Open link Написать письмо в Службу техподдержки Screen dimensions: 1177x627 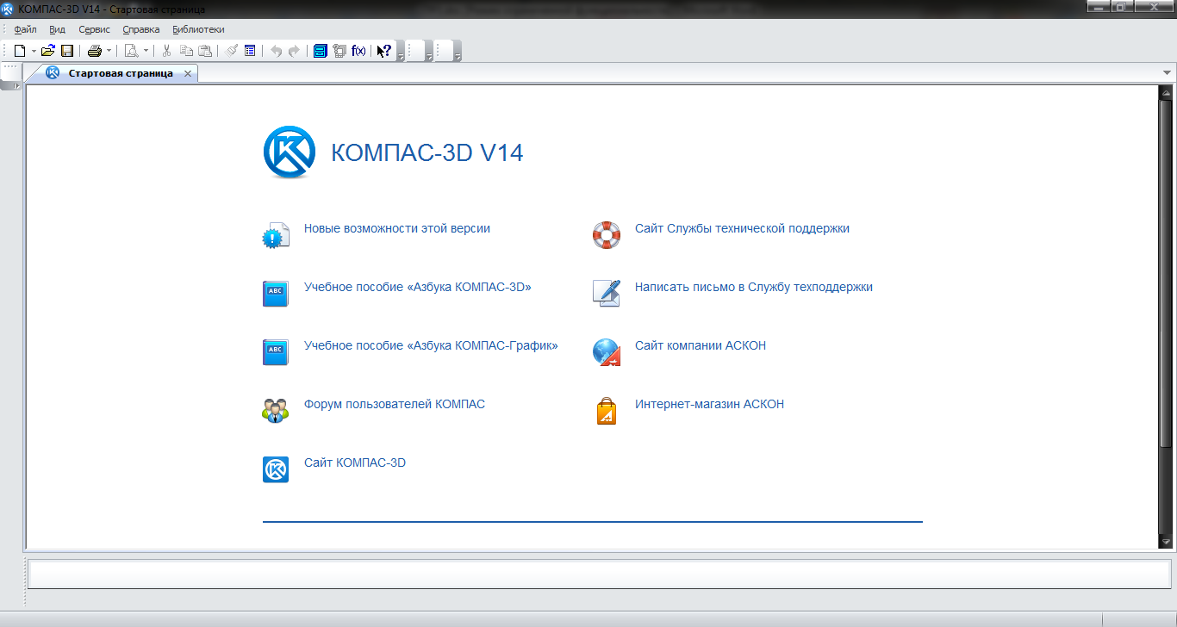pos(754,287)
